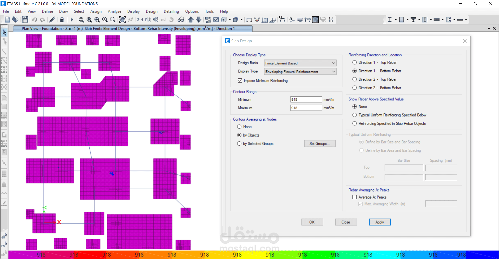This screenshot has height=259, width=499.
Task: Open the Design Basis dropdown
Action: pos(300,63)
